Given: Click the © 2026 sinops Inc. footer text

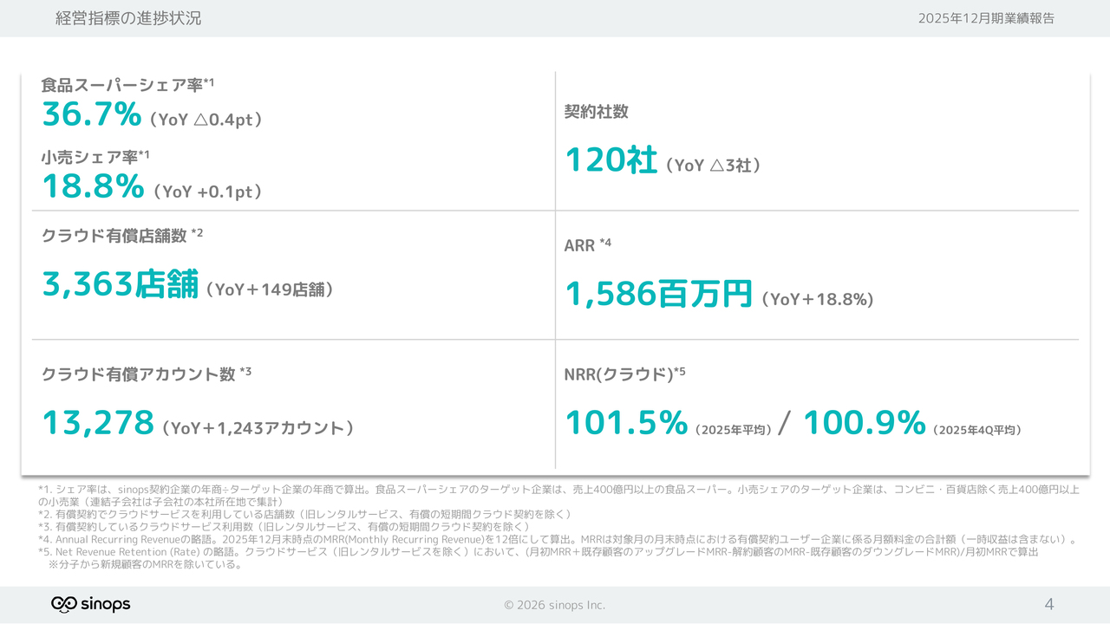Looking at the screenshot, I should (555, 605).
